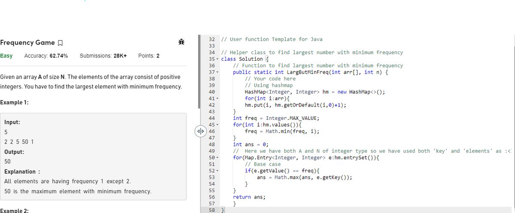Click the '// Your code here' comment
The width and height of the screenshot is (515, 213).
(x=270, y=79)
